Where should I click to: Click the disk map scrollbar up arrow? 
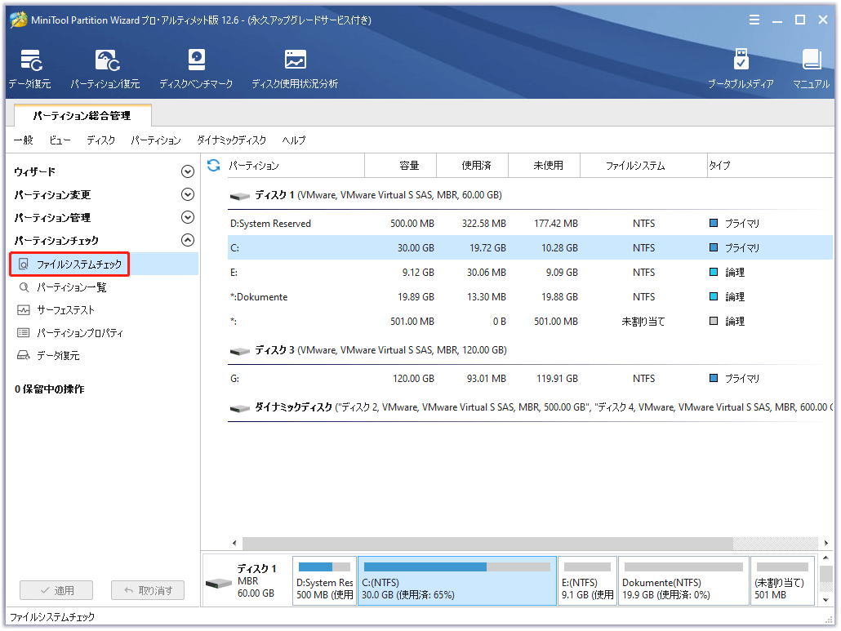(826, 558)
